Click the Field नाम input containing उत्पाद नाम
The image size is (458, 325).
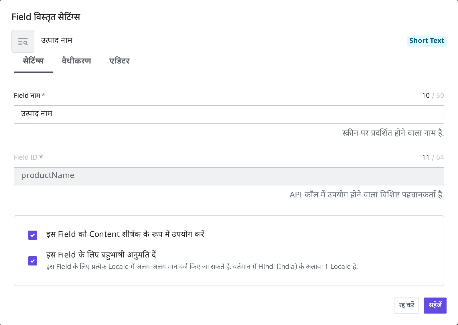(229, 114)
